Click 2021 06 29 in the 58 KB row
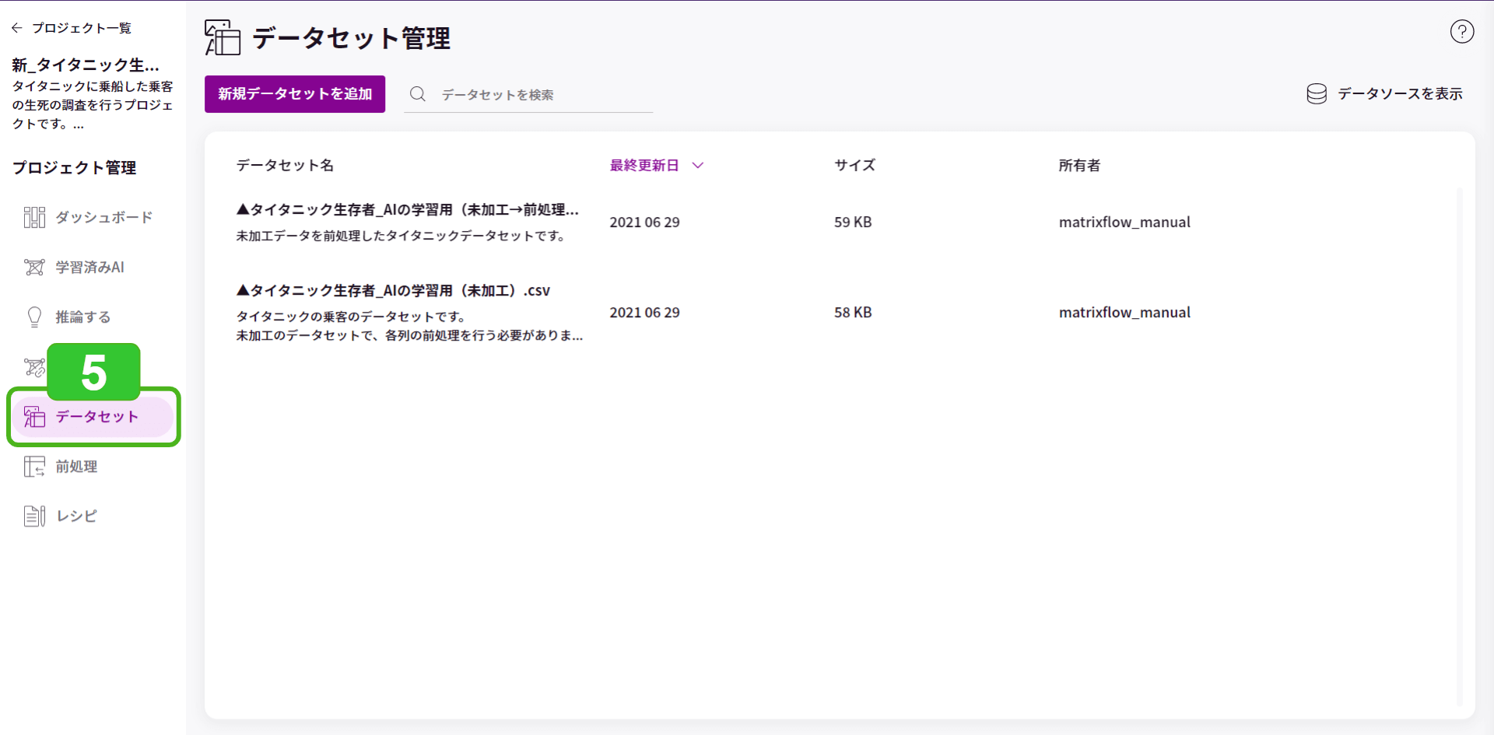Image resolution: width=1494 pixels, height=735 pixels. click(644, 312)
